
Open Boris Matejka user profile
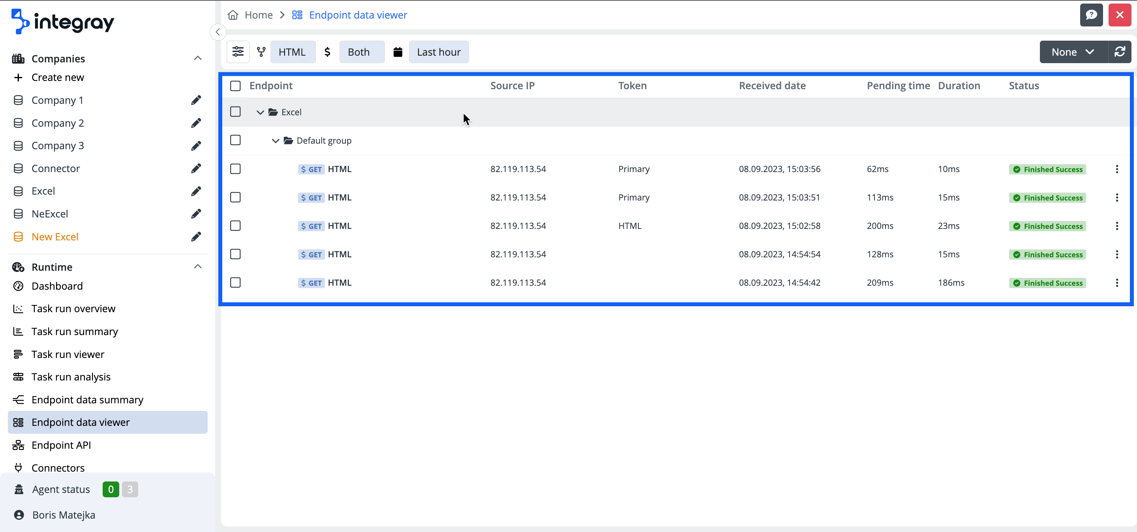pyautogui.click(x=64, y=515)
